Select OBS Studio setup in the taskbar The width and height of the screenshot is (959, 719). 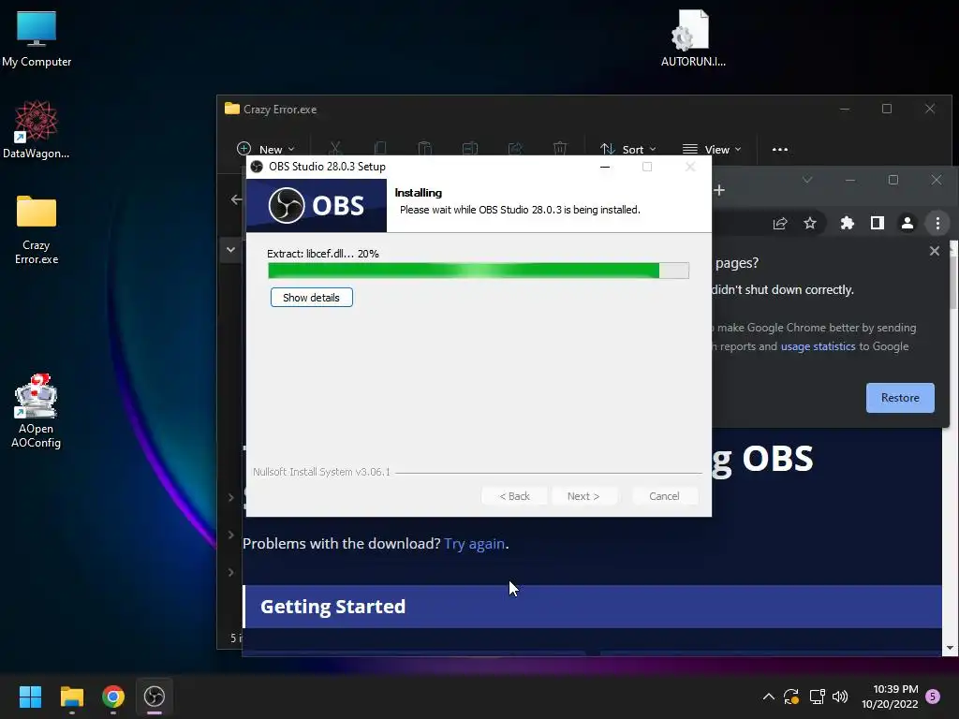[155, 697]
